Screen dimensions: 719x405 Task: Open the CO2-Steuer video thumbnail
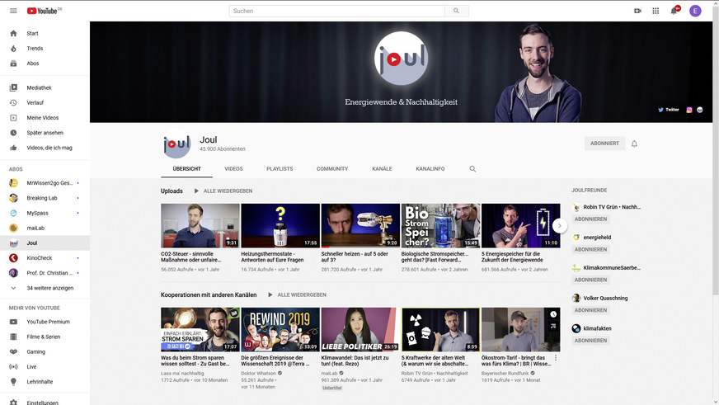(200, 226)
